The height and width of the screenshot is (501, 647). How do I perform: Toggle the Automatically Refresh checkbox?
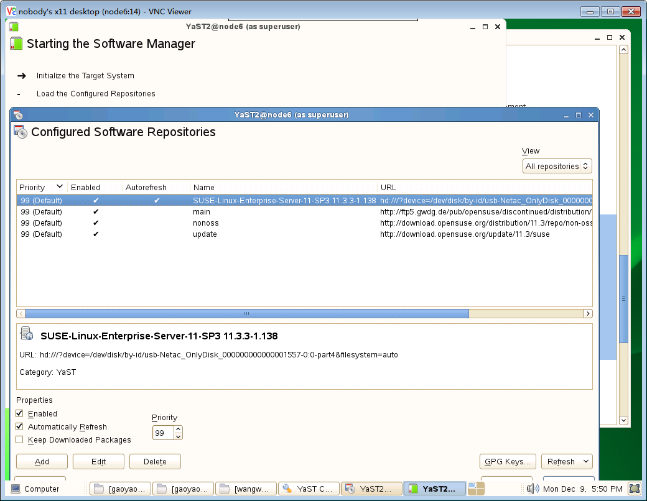tap(19, 426)
